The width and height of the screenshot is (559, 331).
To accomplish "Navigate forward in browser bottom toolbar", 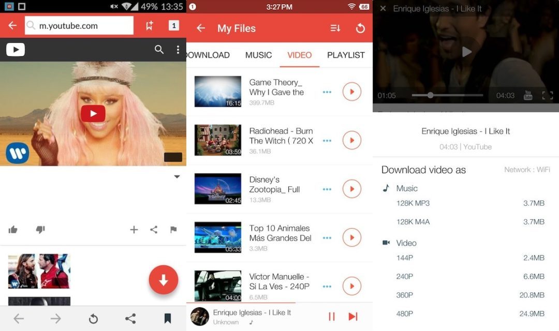I will [x=55, y=319].
